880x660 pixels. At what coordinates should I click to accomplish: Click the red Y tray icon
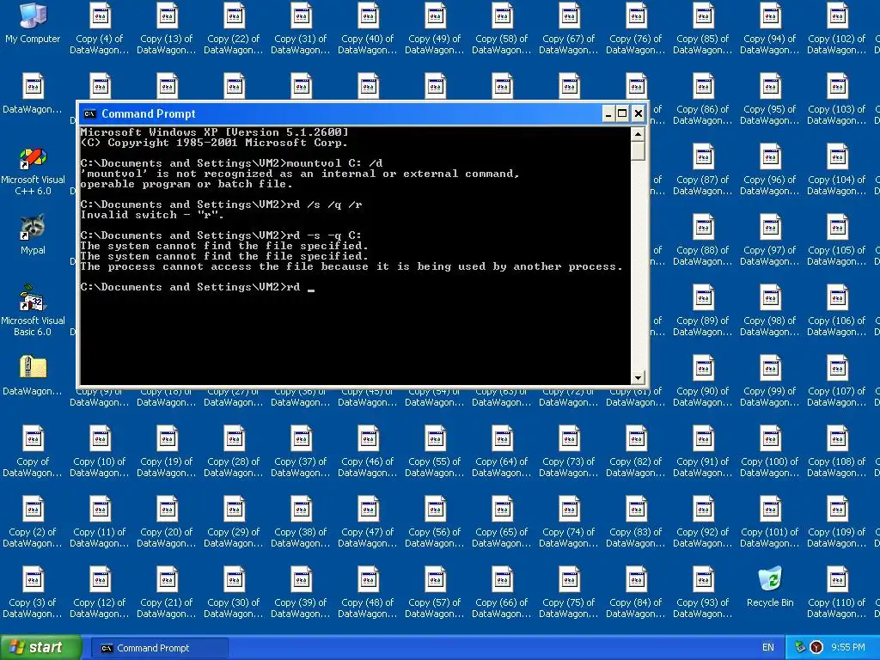click(816, 648)
